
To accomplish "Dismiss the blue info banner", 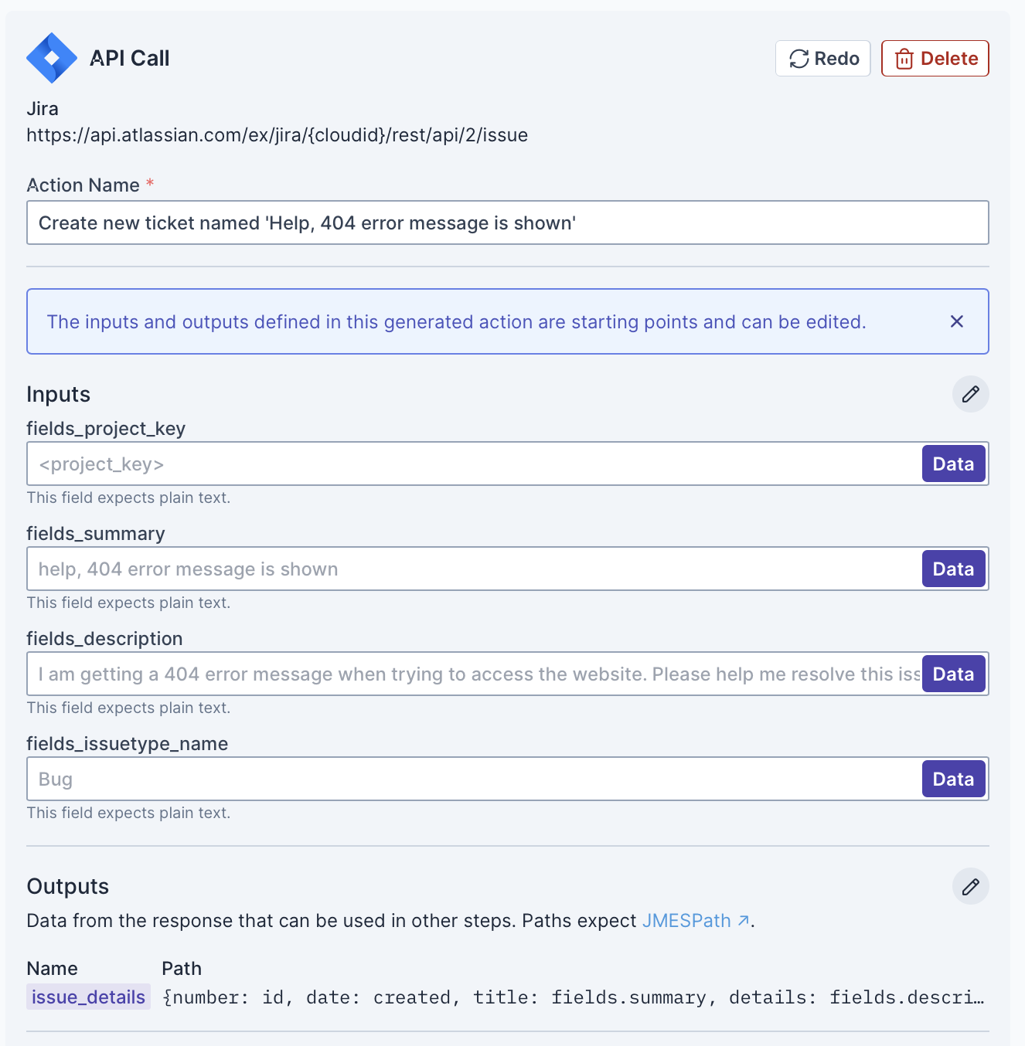I will pos(956,321).
